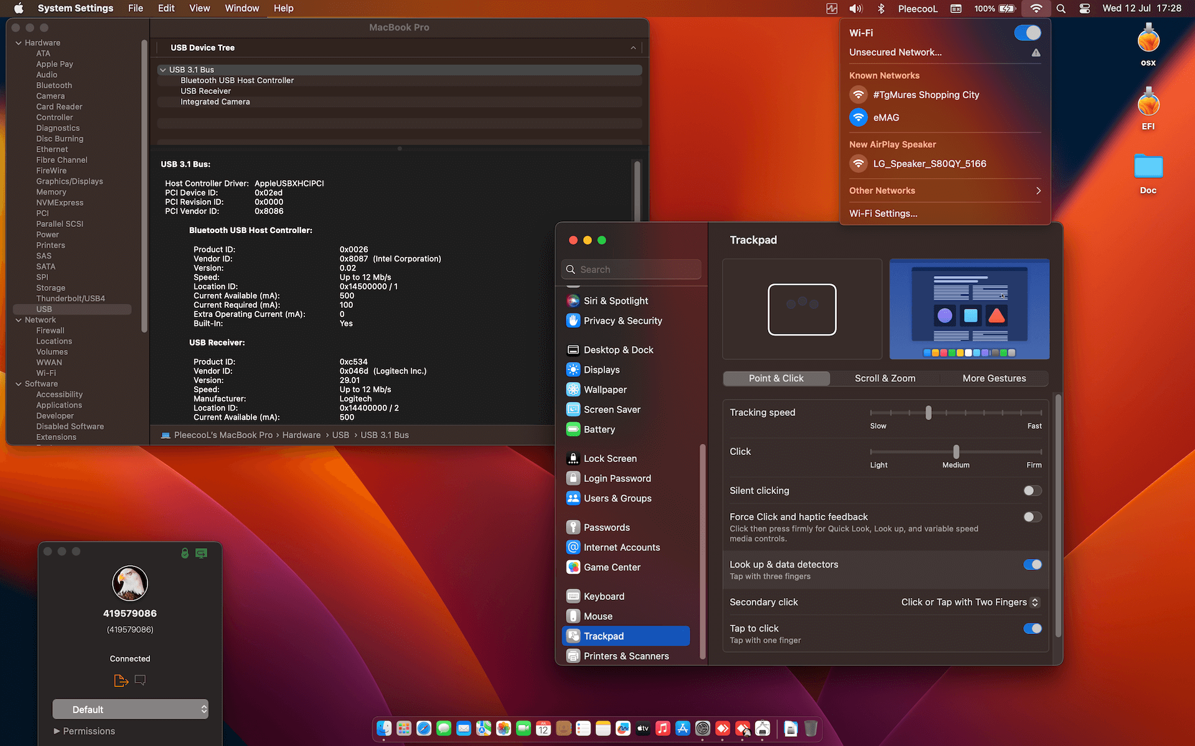Switch to Scroll & Zoom tab
The width and height of the screenshot is (1195, 746).
(x=885, y=379)
